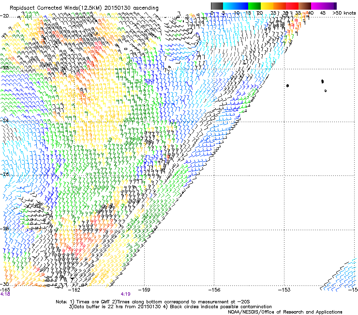Click the '-156' longitude axis label
Screen dimensions: 358x315
coord(214,290)
